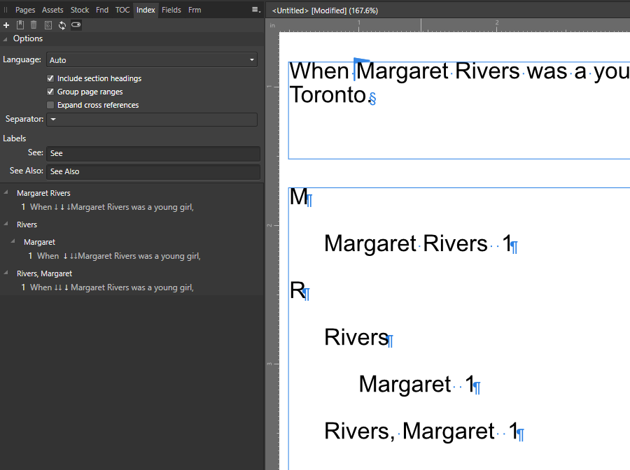Enable Expand cross references
Viewport: 630px width, 470px height.
click(50, 105)
